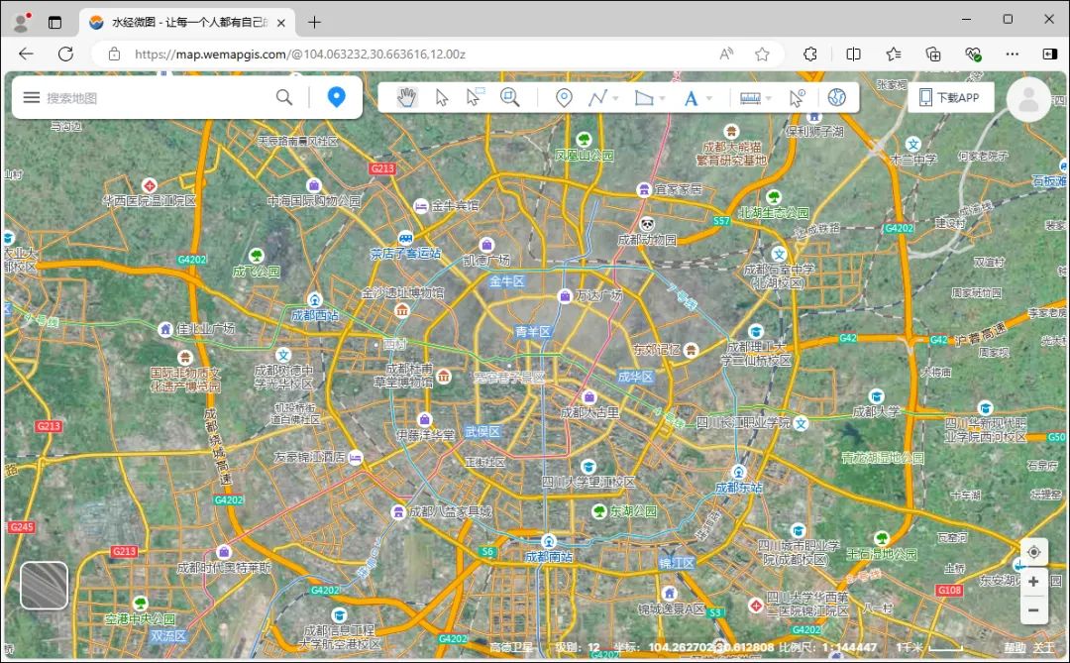This screenshot has height=663, width=1070.
Task: Click the 华西医院温江院区 hospital marker
Action: [149, 185]
